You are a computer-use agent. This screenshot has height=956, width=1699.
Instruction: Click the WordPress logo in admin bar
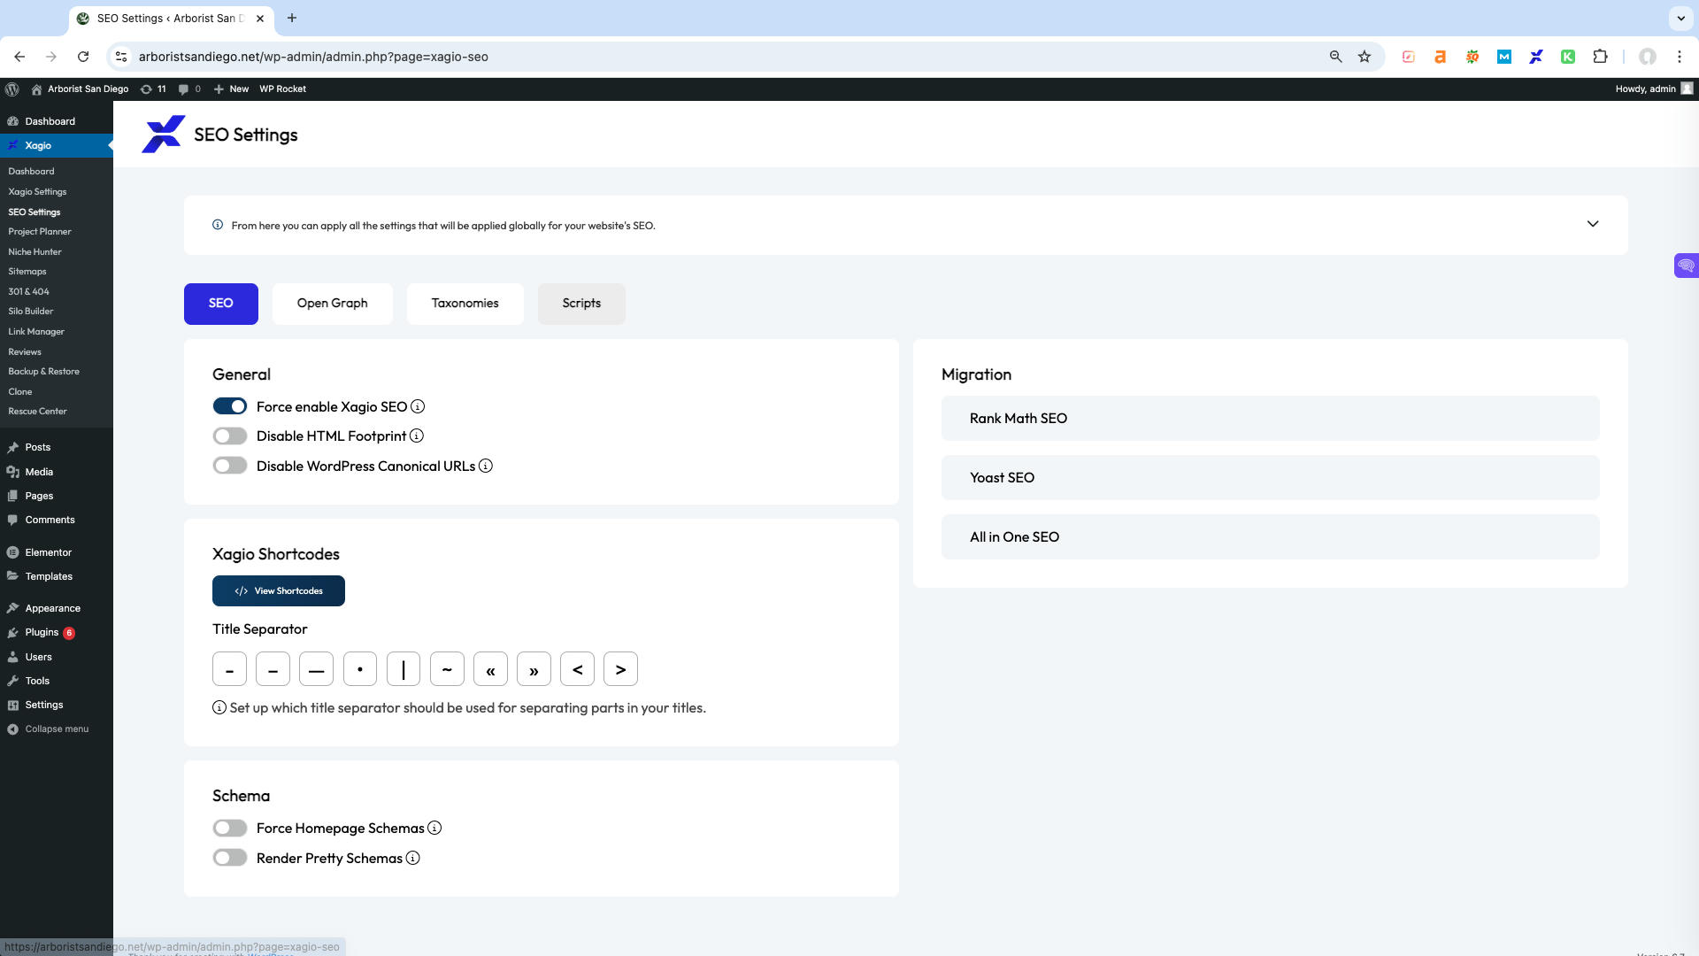click(x=12, y=89)
